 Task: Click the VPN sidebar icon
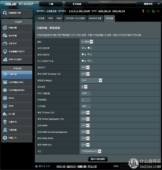[x=5, y=106]
